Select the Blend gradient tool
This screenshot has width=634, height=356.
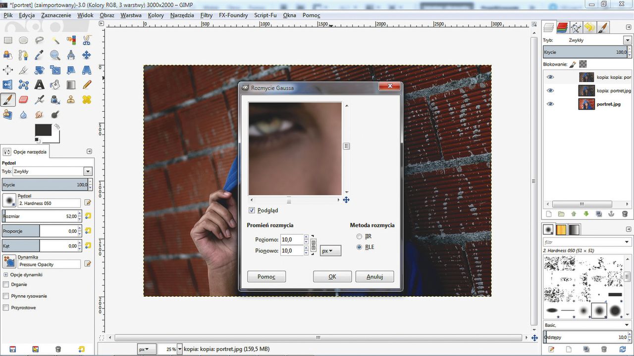[x=71, y=85]
